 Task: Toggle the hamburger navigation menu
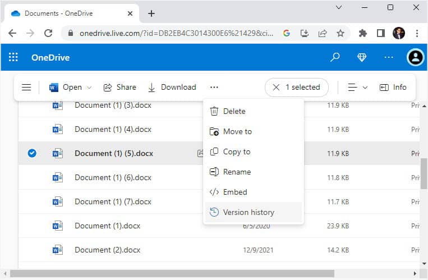26,88
